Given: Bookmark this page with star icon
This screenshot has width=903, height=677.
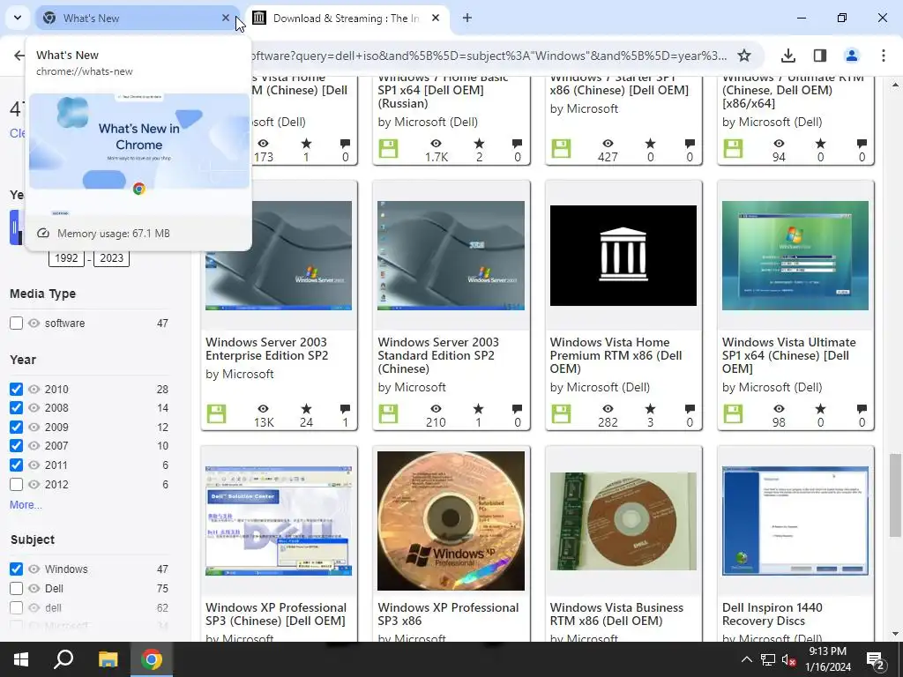Looking at the screenshot, I should click(744, 56).
